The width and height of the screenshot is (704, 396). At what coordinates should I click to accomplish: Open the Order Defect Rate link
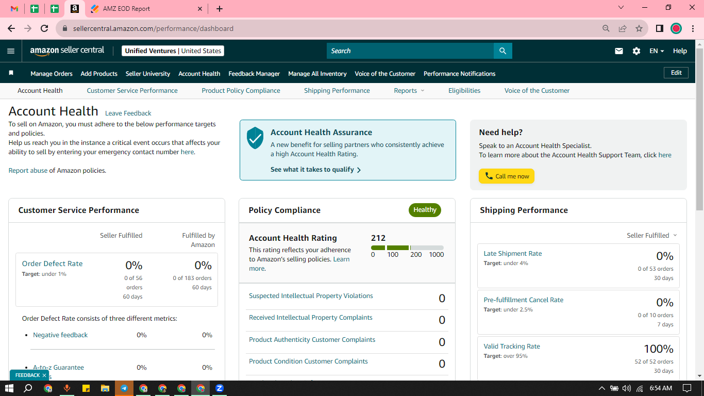click(x=52, y=263)
